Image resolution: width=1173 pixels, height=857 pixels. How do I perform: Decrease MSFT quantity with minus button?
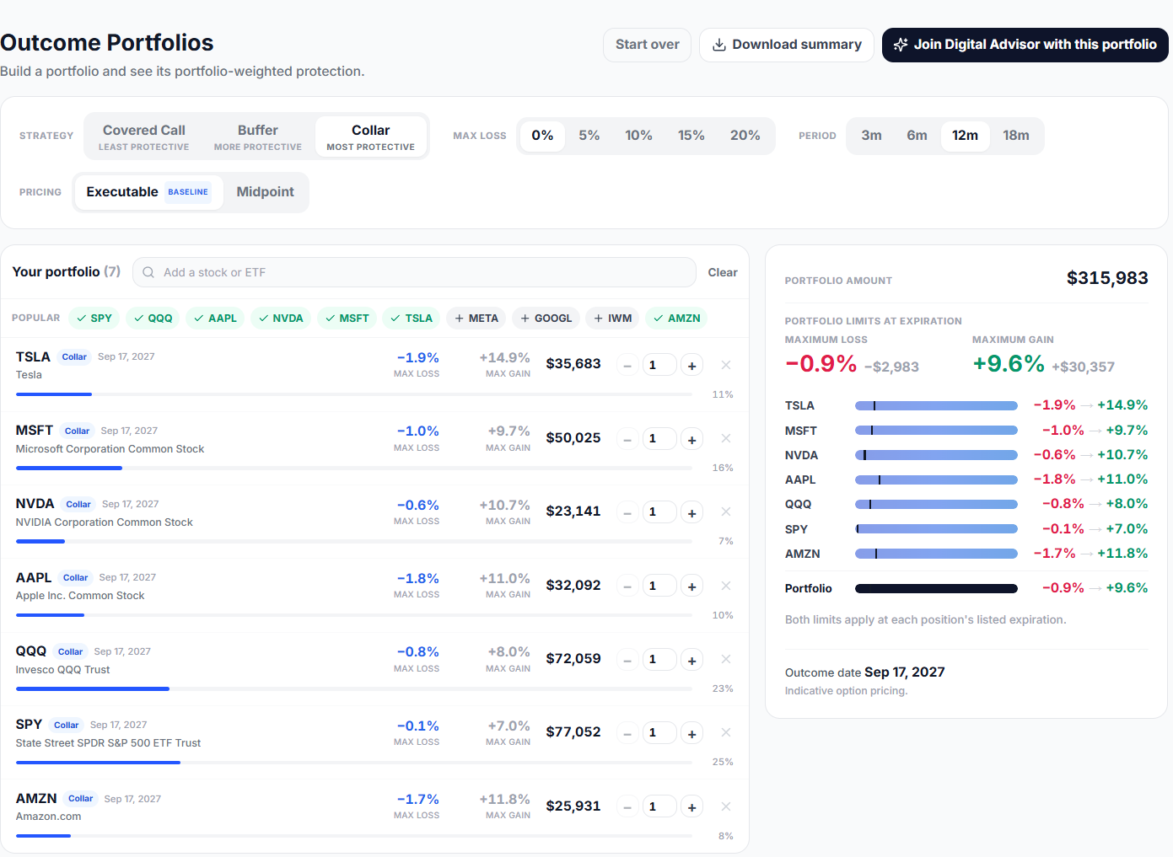[627, 439]
